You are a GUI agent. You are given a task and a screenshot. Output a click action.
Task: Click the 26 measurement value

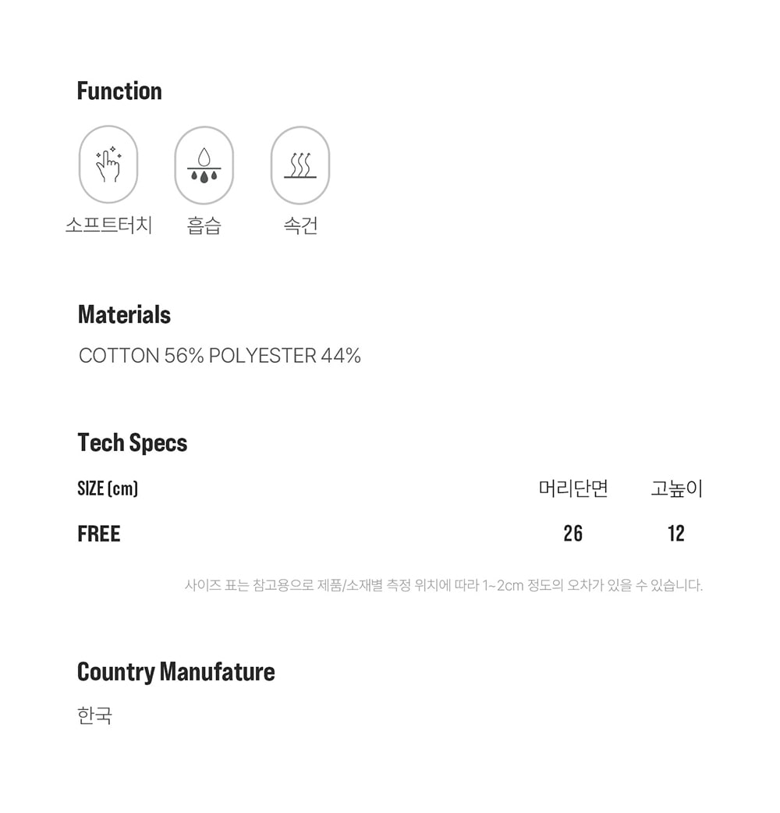pyautogui.click(x=573, y=534)
